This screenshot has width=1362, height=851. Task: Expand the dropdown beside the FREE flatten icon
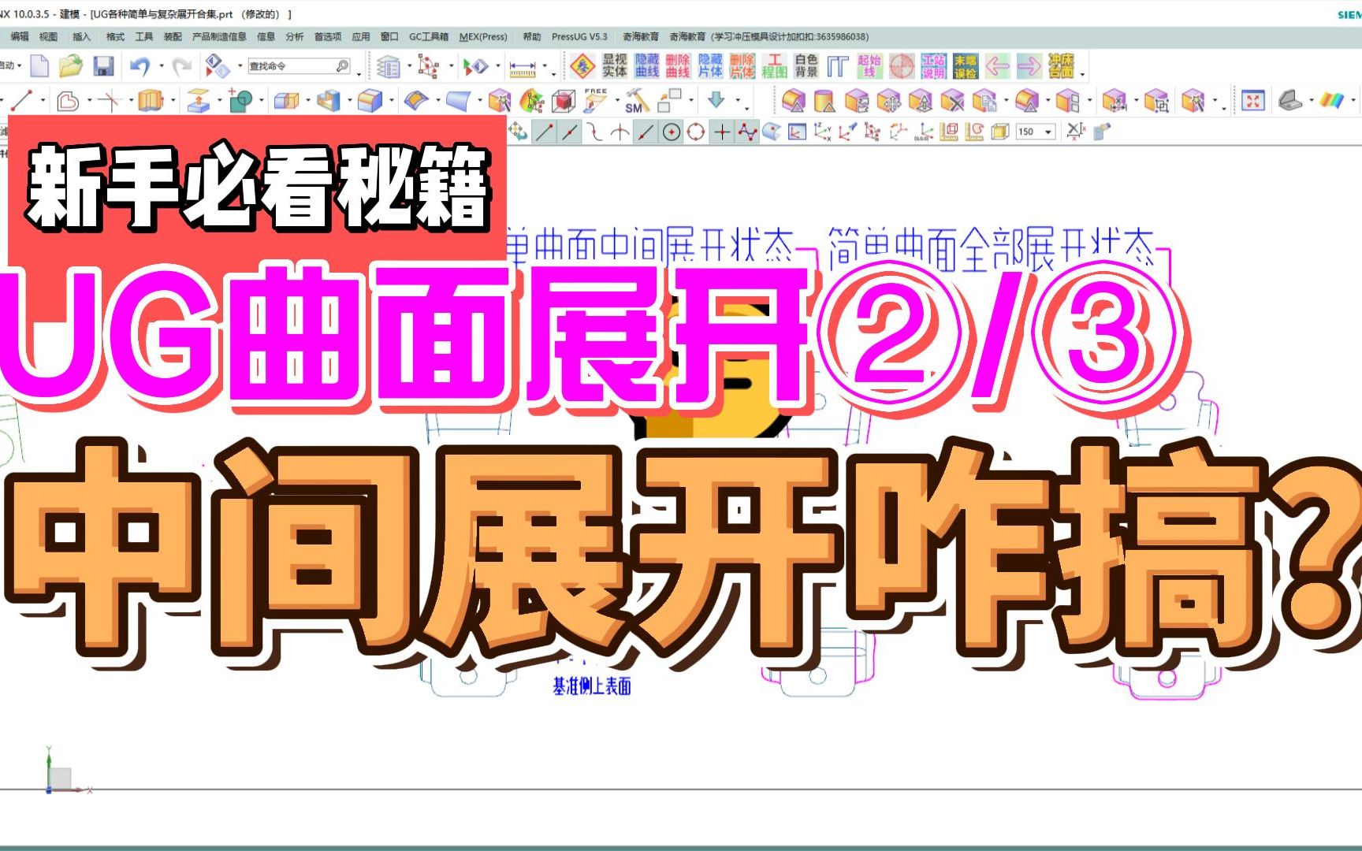[617, 100]
